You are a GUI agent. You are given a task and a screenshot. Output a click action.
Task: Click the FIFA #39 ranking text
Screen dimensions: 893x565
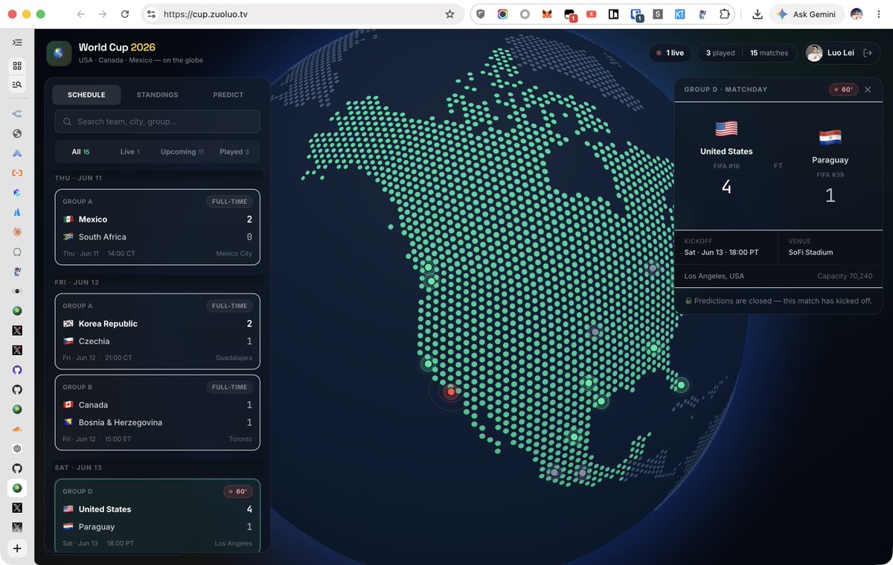click(830, 175)
